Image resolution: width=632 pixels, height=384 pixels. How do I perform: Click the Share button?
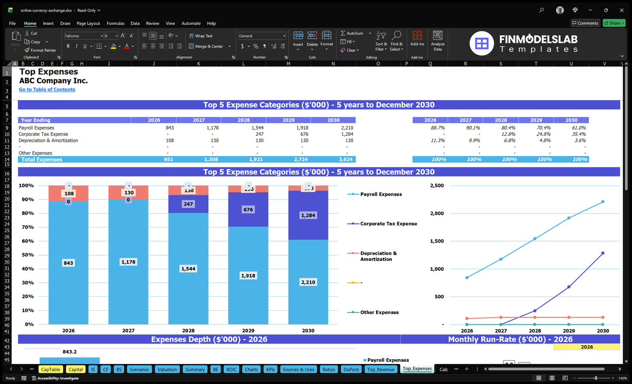point(614,23)
